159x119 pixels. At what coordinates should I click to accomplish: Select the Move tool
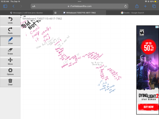coord(10,61)
